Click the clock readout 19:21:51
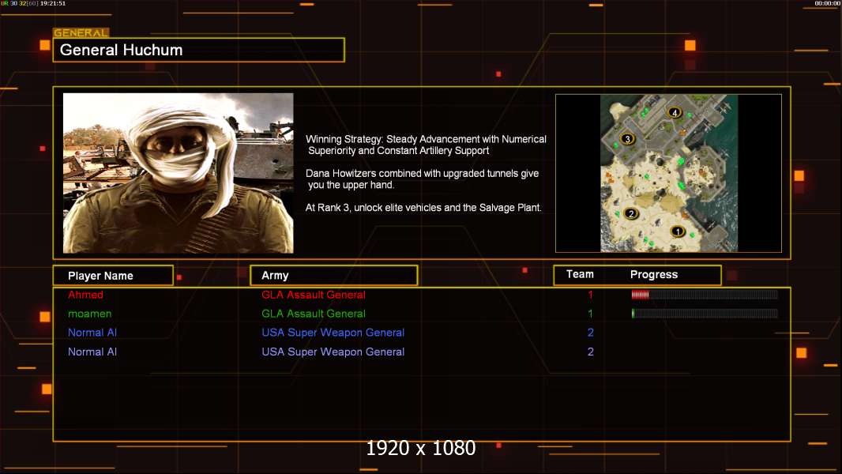Screen dimensions: 842x474 [53, 3]
